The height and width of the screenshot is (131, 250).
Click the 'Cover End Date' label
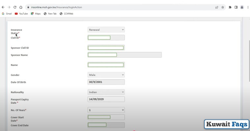coord(20,125)
